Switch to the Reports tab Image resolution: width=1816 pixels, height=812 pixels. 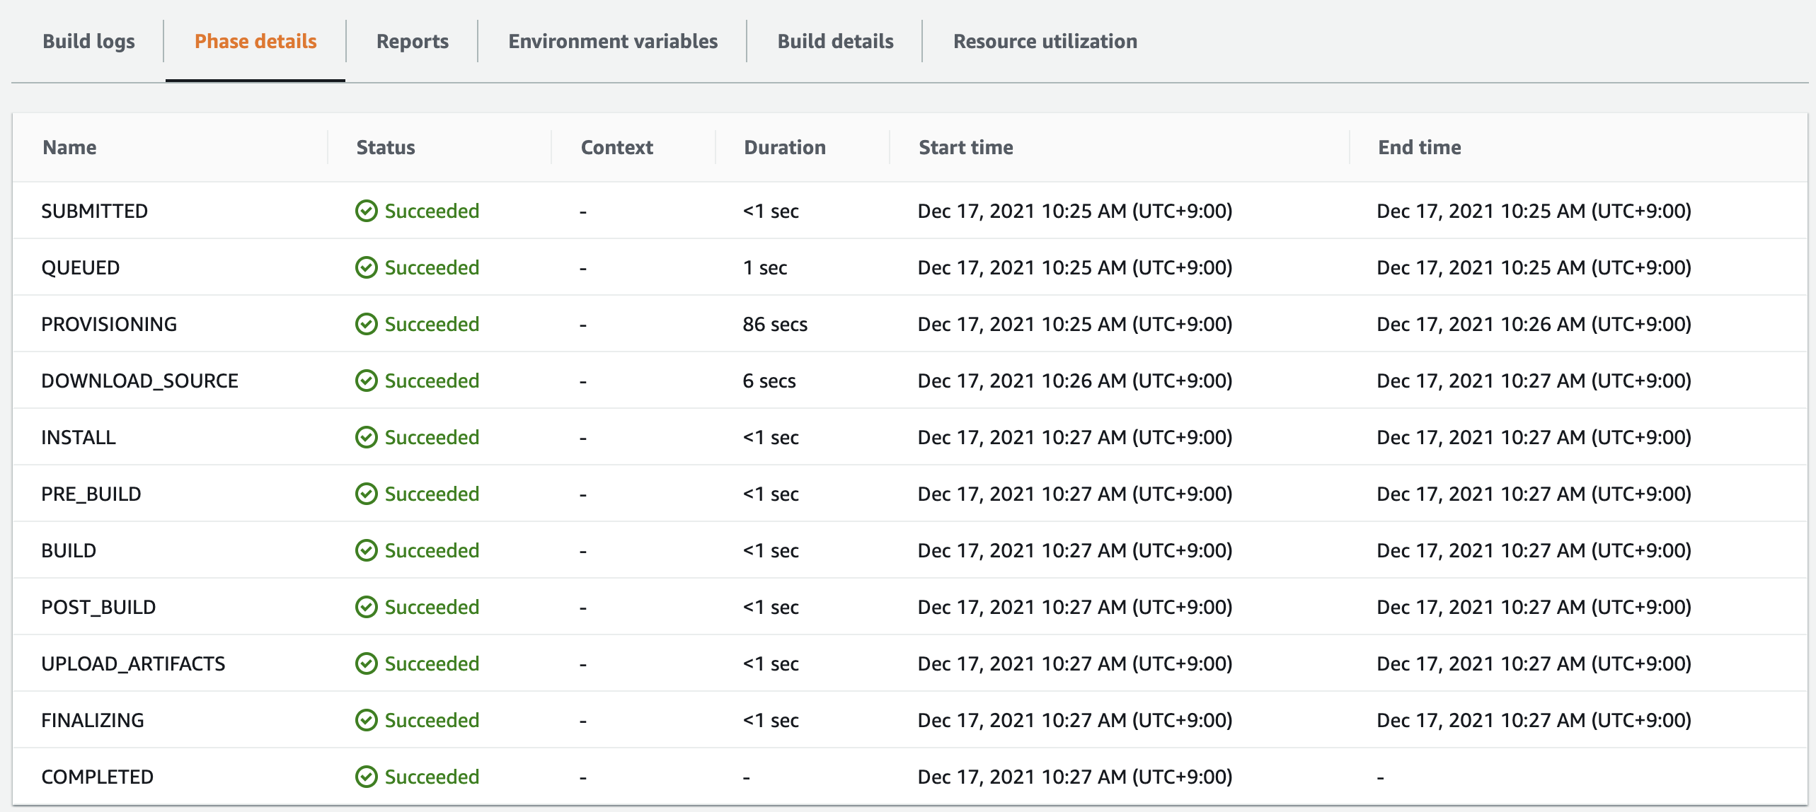412,41
